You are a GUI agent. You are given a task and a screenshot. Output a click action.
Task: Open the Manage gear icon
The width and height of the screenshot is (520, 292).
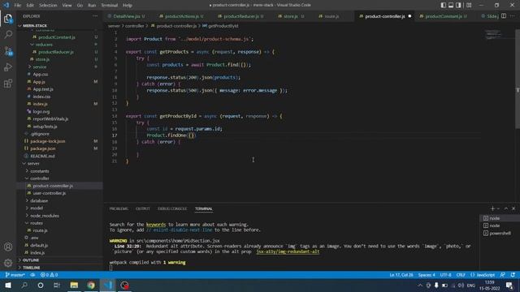(8, 263)
